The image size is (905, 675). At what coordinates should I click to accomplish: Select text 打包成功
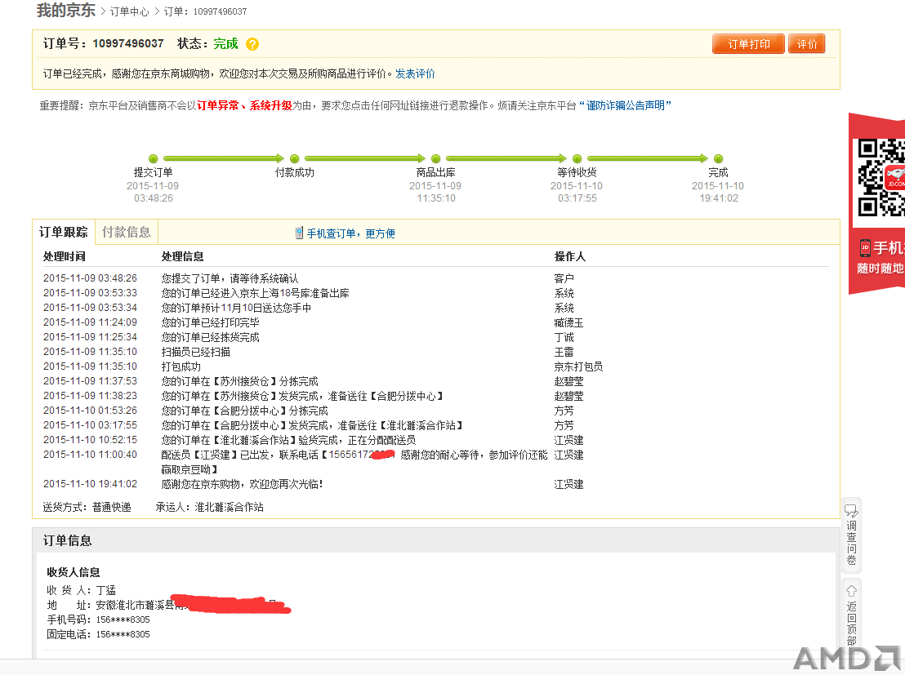pyautogui.click(x=181, y=367)
